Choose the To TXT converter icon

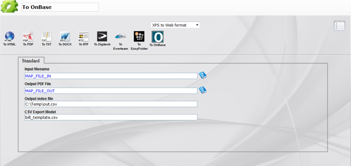click(x=46, y=36)
